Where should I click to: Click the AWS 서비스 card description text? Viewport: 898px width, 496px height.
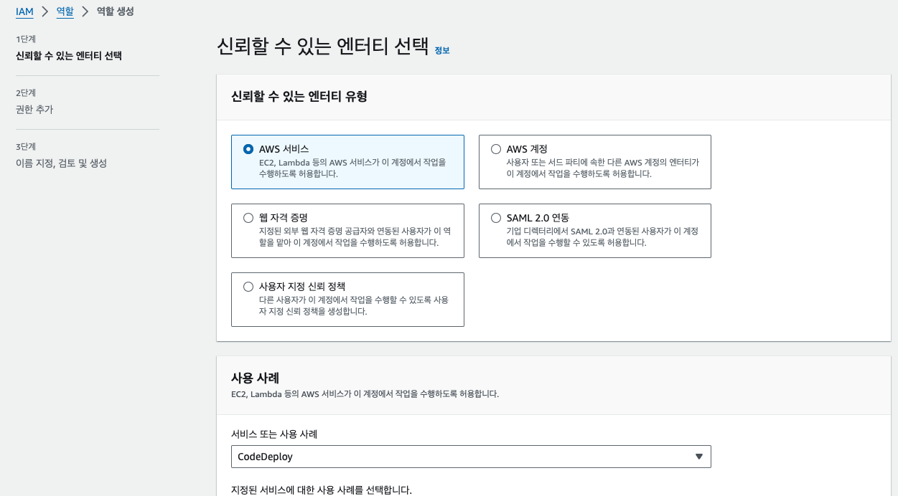point(352,168)
